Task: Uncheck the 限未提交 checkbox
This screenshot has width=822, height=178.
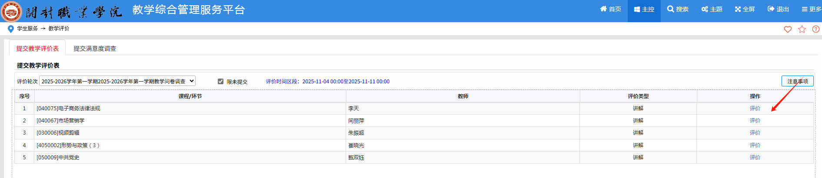Action: pyautogui.click(x=220, y=81)
